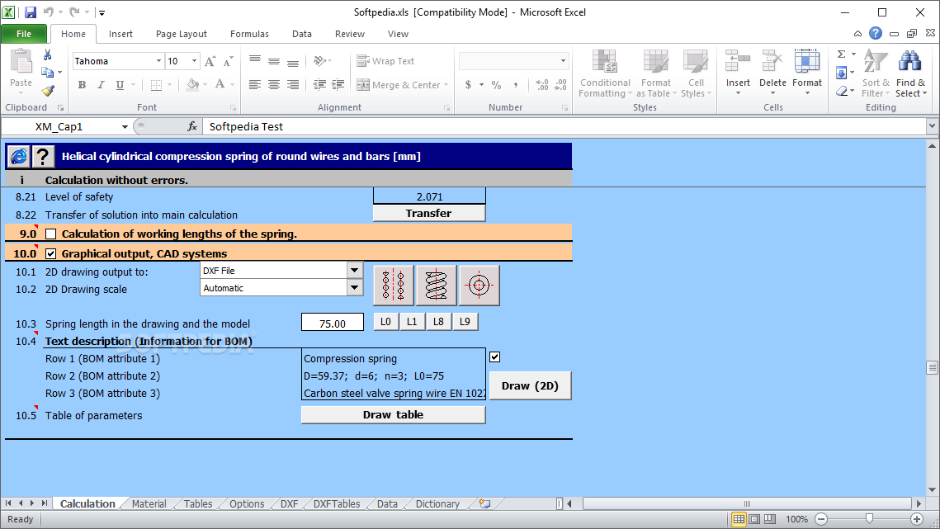Open the font size dropdown arrow

click(x=194, y=61)
